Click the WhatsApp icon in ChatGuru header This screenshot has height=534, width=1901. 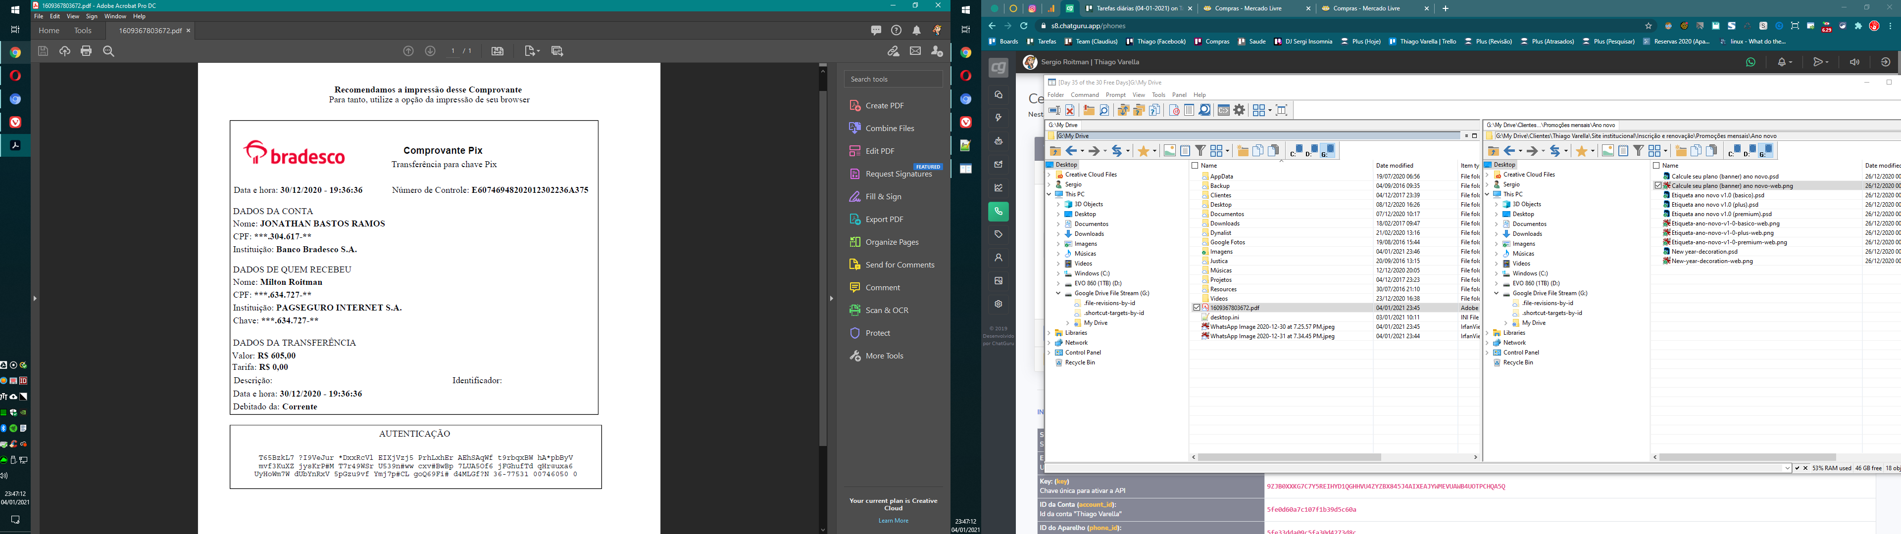pos(1751,62)
